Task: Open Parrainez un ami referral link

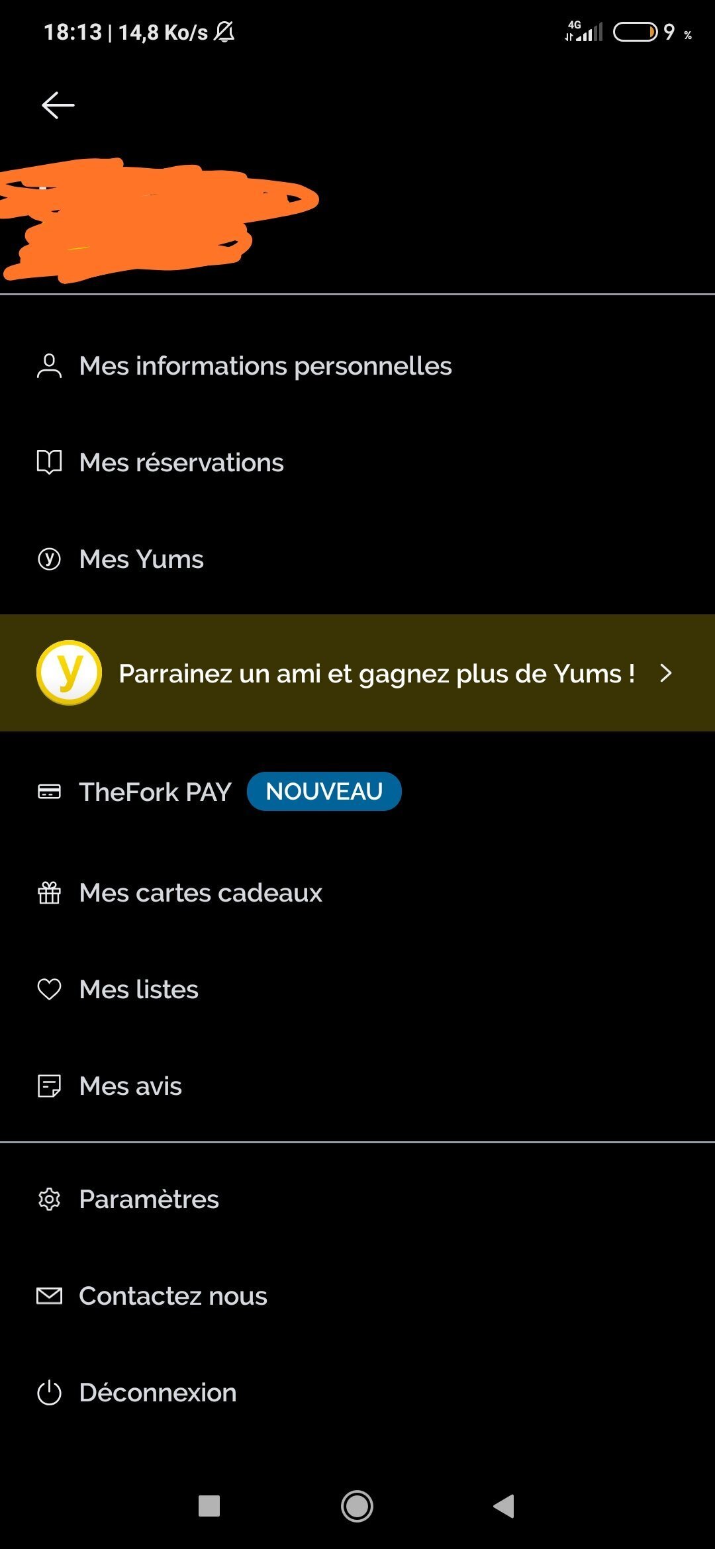Action: point(376,674)
